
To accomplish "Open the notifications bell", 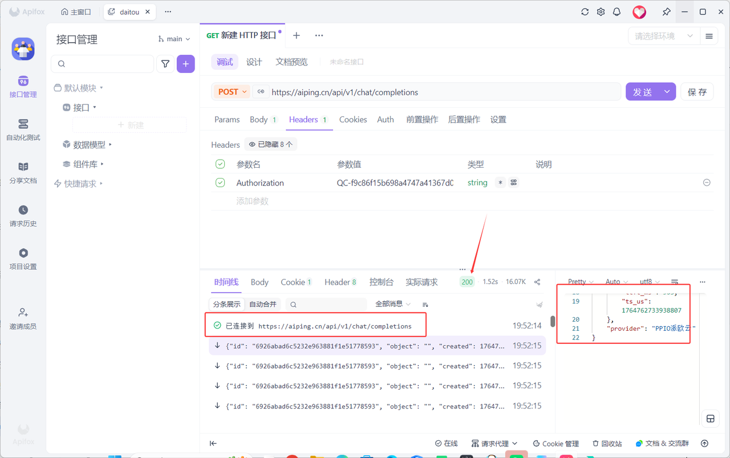I will pos(617,12).
